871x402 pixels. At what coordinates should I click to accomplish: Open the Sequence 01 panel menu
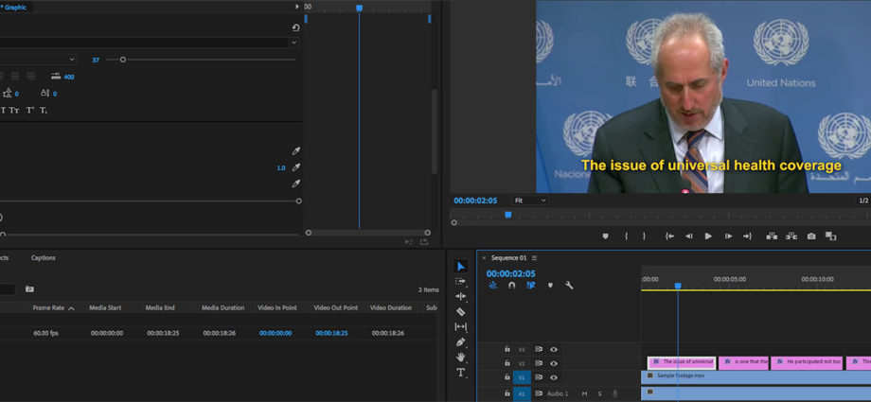[x=534, y=257]
